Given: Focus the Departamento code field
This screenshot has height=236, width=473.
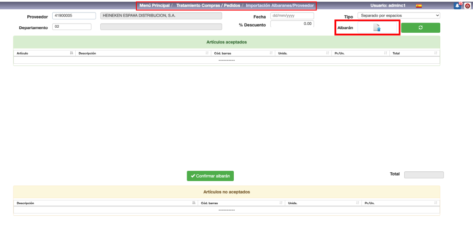Looking at the screenshot, I should tap(72, 27).
